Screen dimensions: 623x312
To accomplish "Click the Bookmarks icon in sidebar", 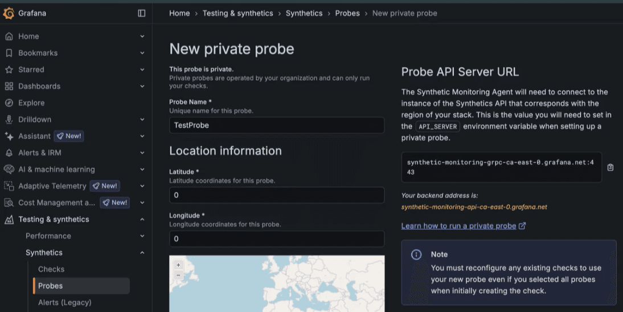I will click(9, 53).
